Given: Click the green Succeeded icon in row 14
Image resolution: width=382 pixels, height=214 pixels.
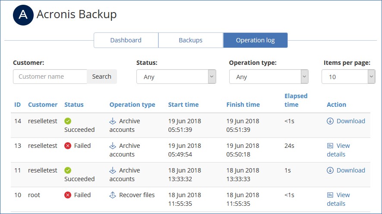Looking at the screenshot, I should [68, 121].
